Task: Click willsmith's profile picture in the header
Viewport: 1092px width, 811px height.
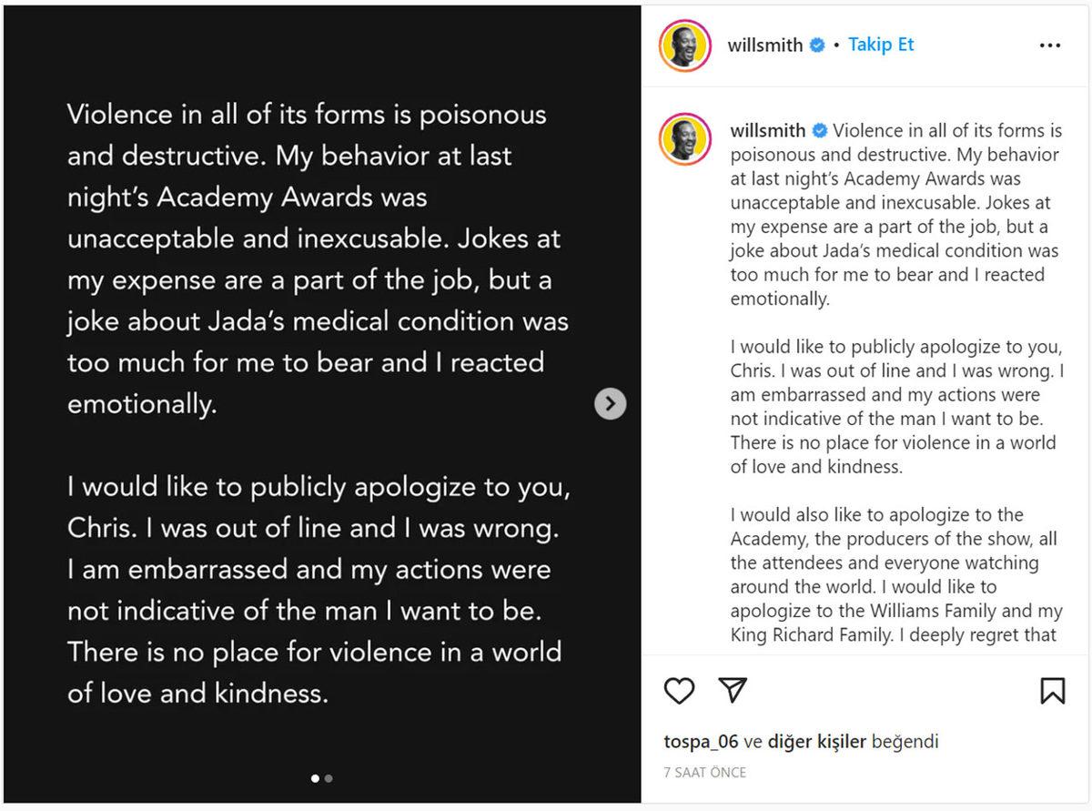Action: click(x=683, y=44)
